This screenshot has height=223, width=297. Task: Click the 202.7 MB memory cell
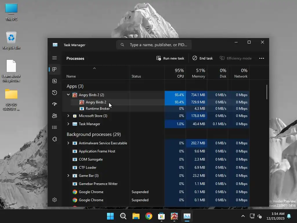coord(196,143)
